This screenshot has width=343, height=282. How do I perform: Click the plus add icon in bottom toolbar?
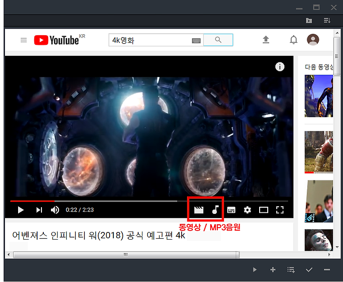pyautogui.click(x=273, y=270)
